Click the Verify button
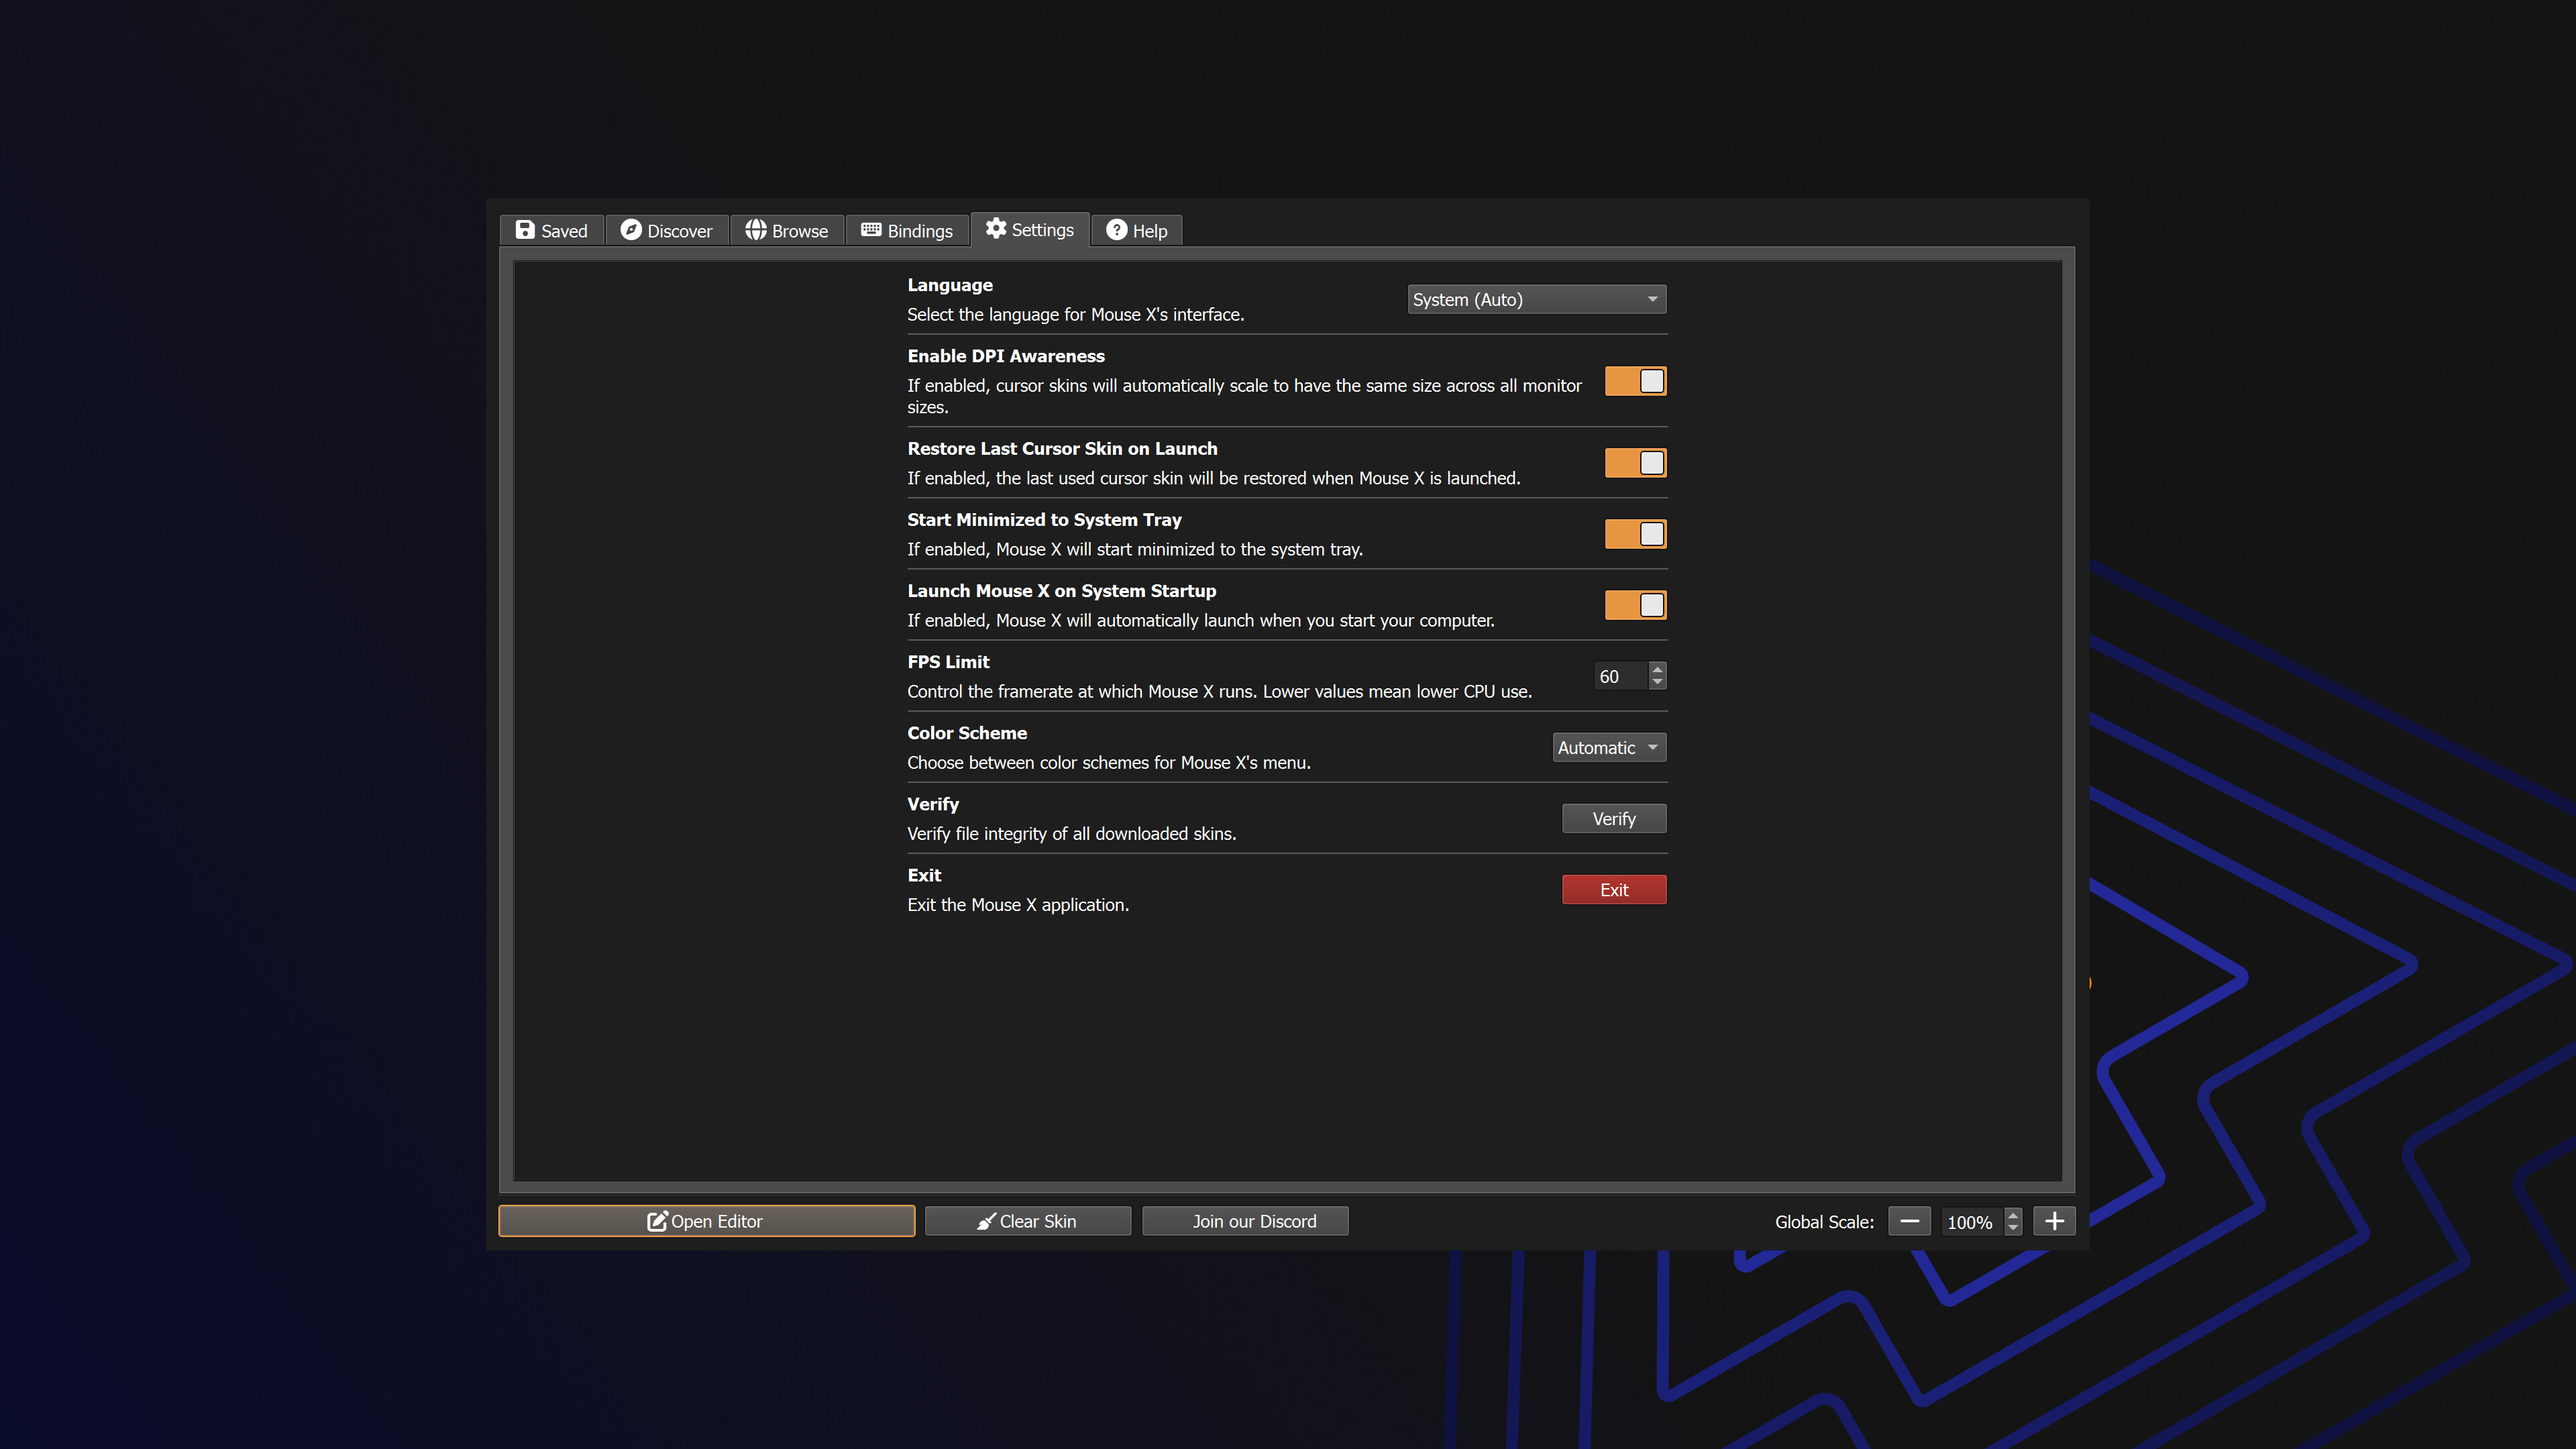This screenshot has width=2576, height=1449. (1614, 819)
